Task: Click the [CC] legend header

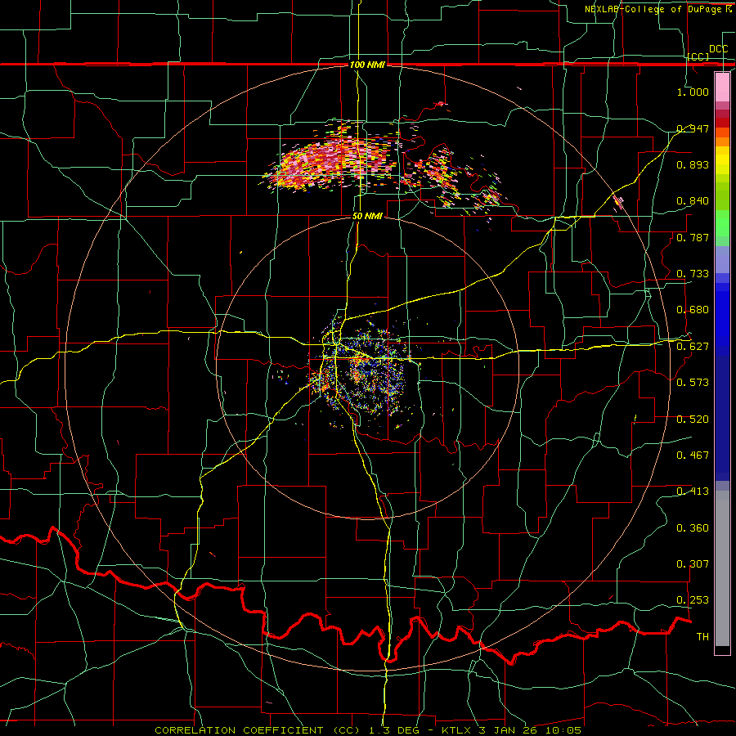Action: [x=698, y=56]
